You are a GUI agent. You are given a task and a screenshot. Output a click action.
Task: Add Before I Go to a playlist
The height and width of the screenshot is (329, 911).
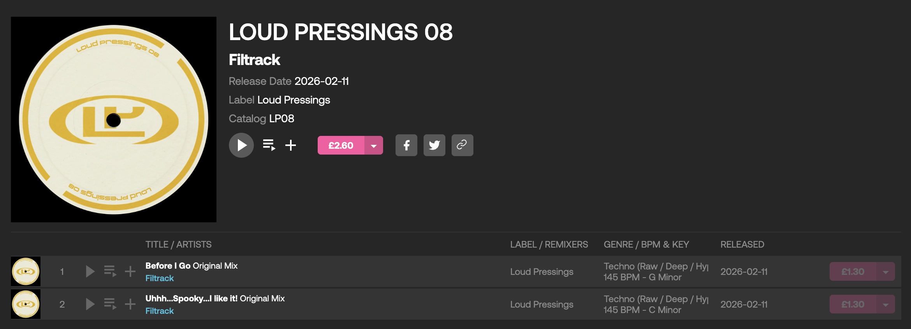130,271
